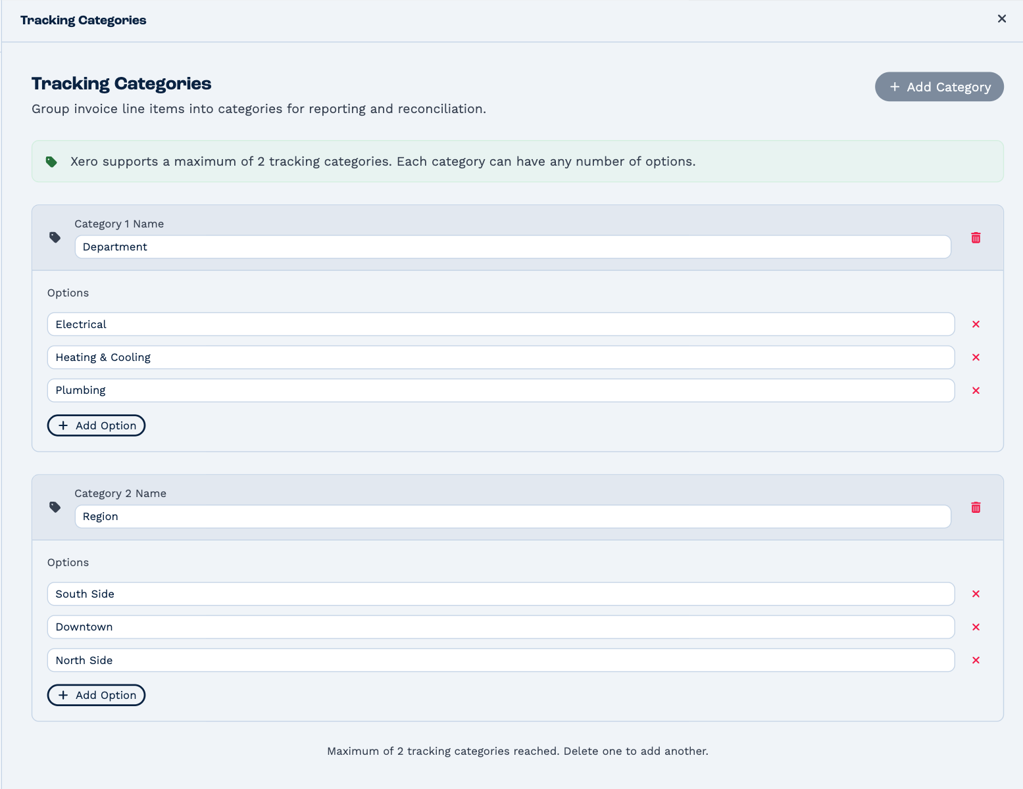Click the Options label under Department
The width and height of the screenshot is (1023, 789).
68,293
